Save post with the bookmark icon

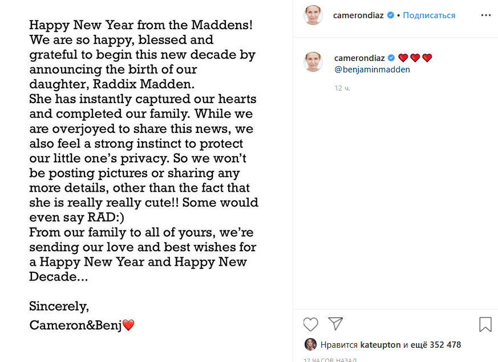click(485, 324)
